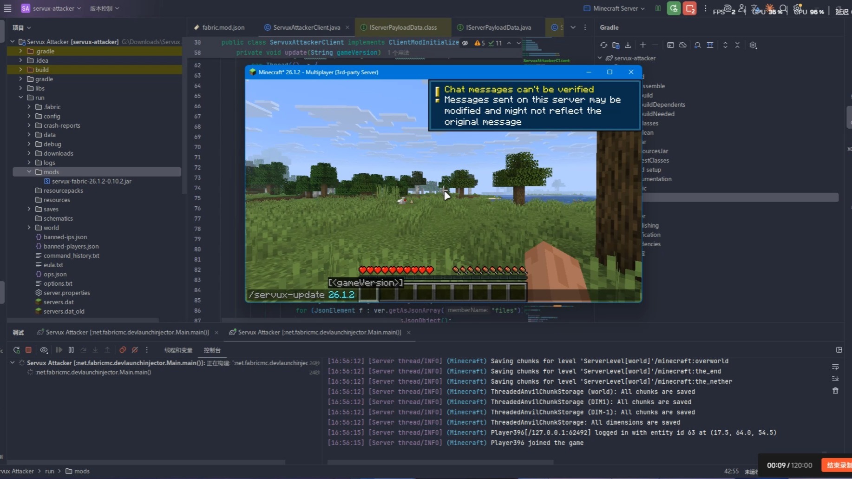This screenshot has height=479, width=852.
Task: Click the warnings count indicator
Action: (x=479, y=43)
